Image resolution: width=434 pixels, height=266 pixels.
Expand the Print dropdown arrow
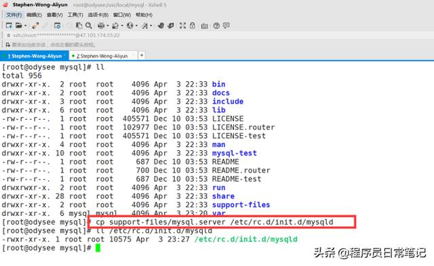[108, 26]
